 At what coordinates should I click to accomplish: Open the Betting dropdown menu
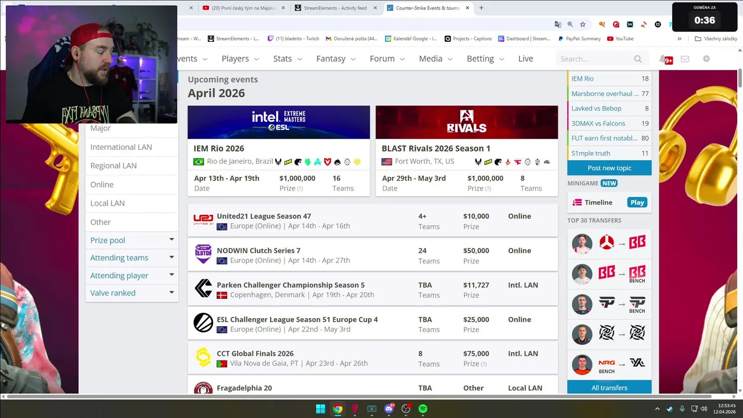pos(485,59)
